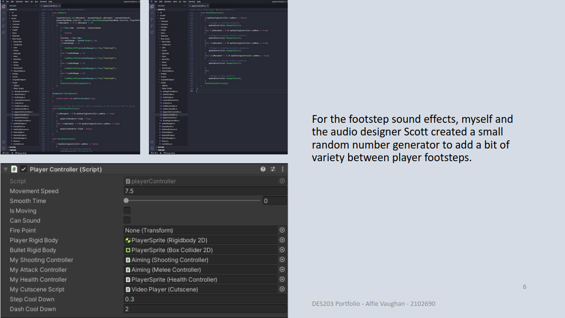The width and height of the screenshot is (565, 318).
Task: Open Manage gear in canMove VS Code window
Action: 3,148
